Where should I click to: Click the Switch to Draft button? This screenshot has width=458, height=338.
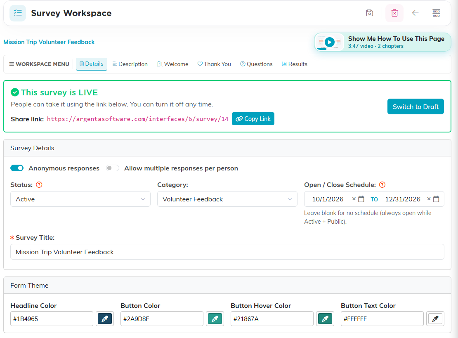[416, 106]
